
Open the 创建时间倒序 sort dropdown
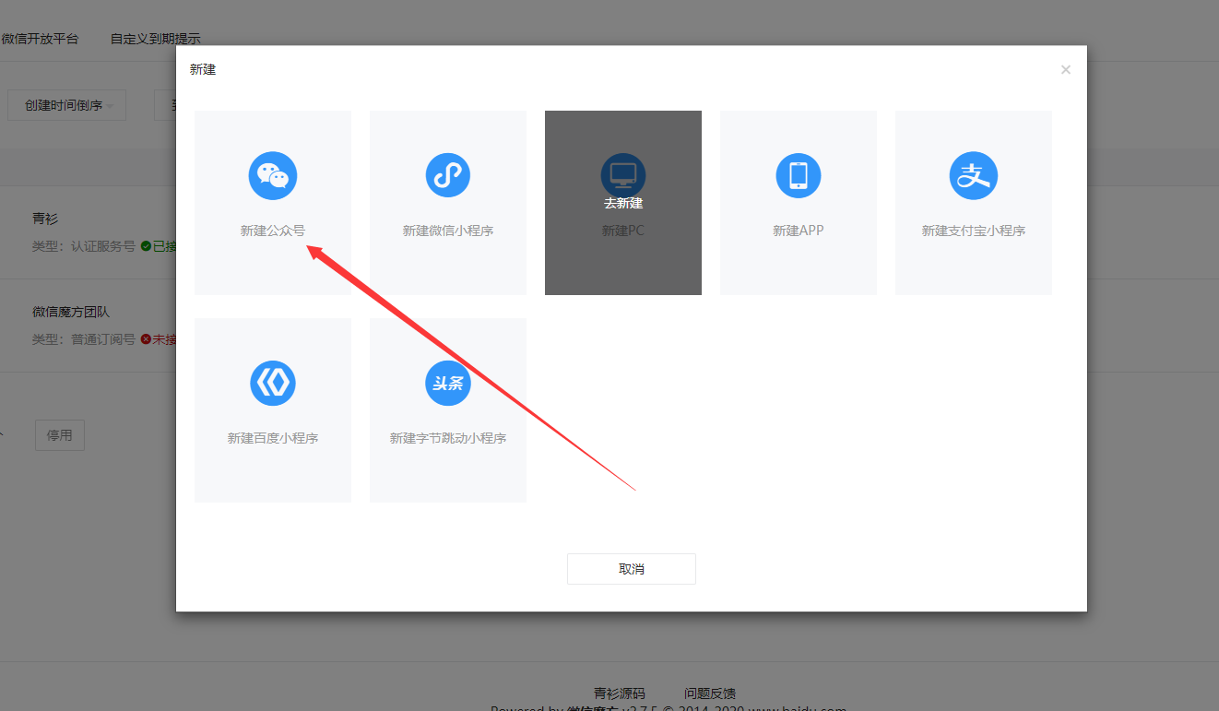(67, 105)
